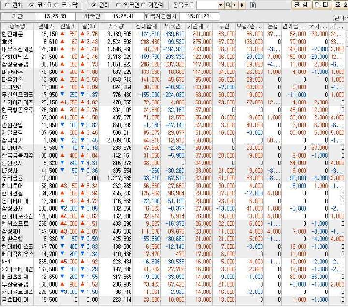The image size is (348, 307).
Task: Click the 관심 button
Action: pos(301,5)
